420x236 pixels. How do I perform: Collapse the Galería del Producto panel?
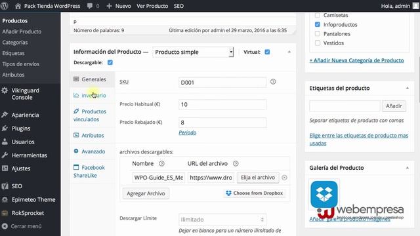point(408,168)
